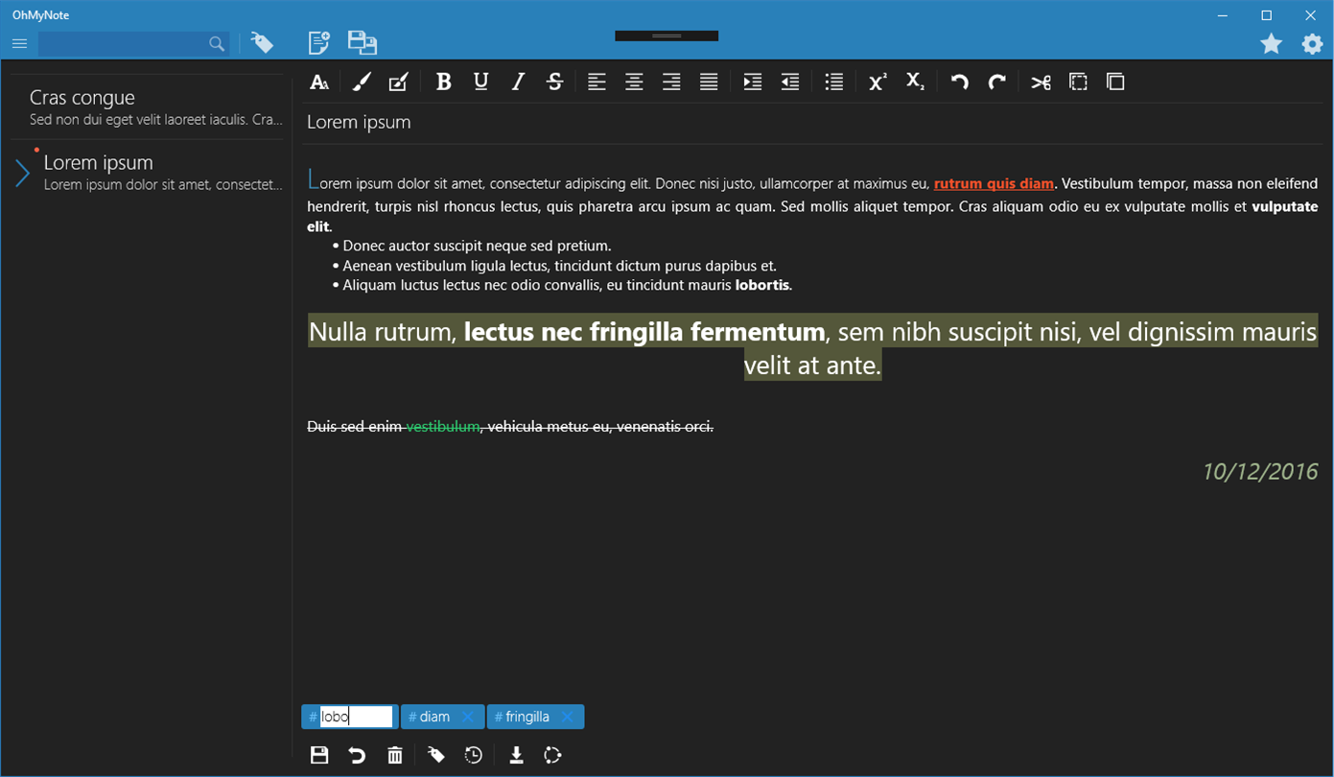Click the "rutrum quis diam" red link text
The width and height of the screenshot is (1334, 777).
994,183
